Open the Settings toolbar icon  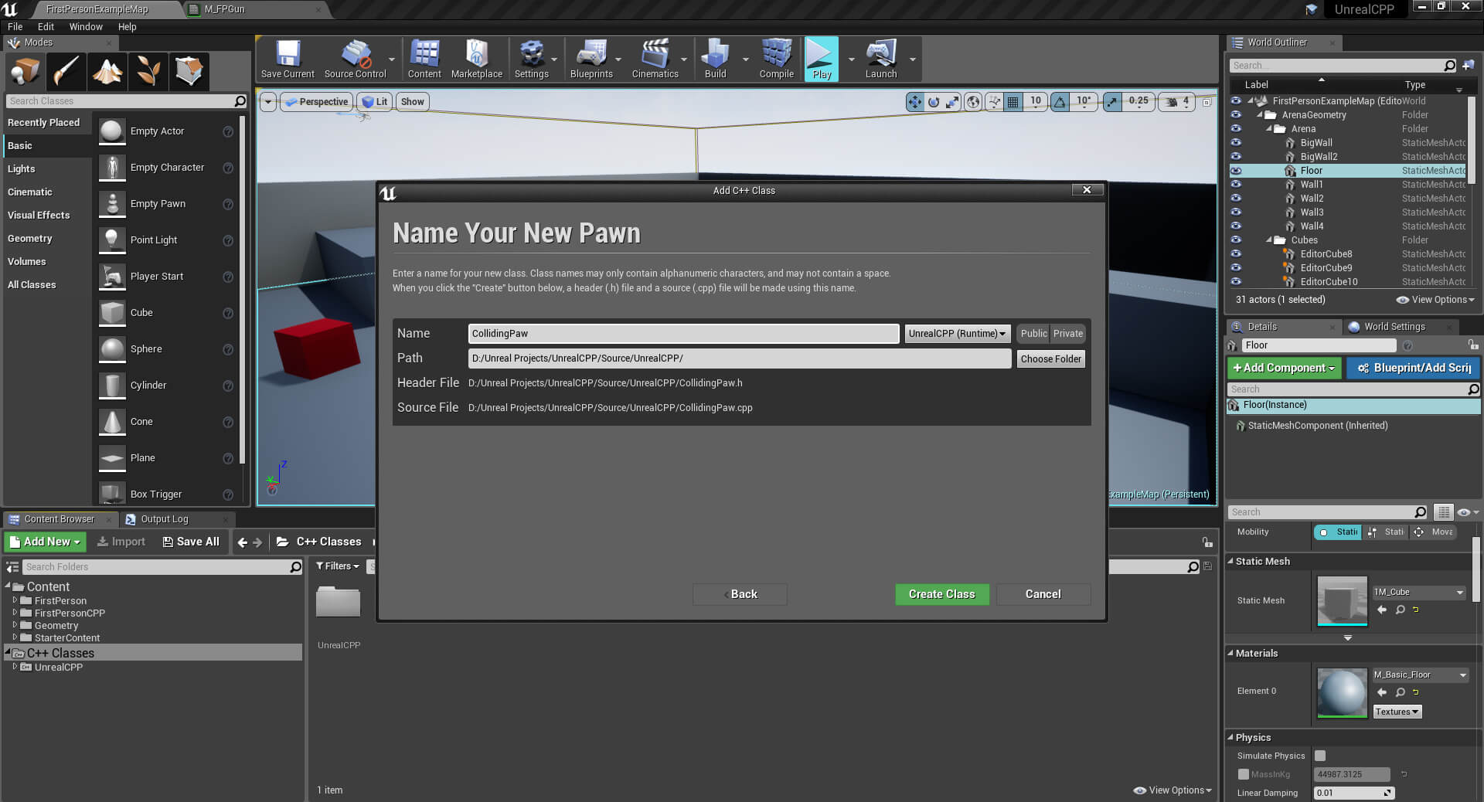point(531,59)
